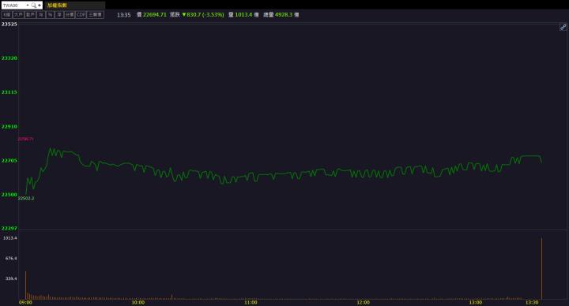The image size is (569, 306).
Task: Open the symbol dropdown arrow next to TWA00
Action: (x=28, y=6)
